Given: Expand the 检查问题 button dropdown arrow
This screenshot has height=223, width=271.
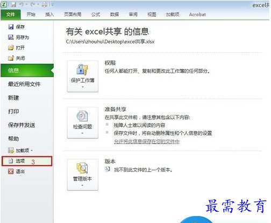Looking at the screenshot, I should pyautogui.click(x=82, y=133).
